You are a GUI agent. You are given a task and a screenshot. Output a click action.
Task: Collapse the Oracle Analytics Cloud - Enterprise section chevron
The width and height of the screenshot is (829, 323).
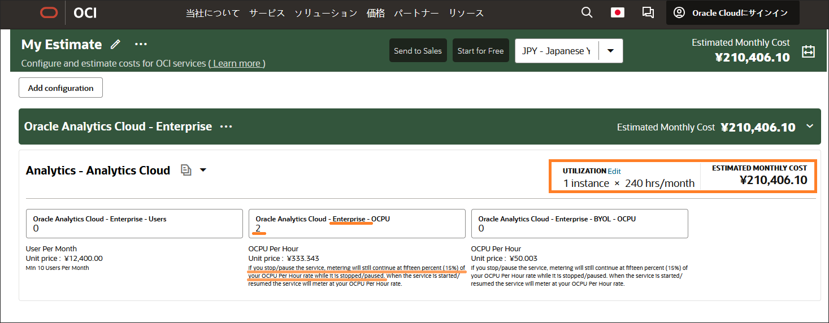point(810,126)
